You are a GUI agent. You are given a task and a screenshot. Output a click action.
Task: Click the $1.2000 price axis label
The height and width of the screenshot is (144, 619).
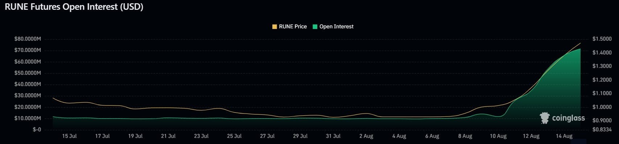click(x=602, y=80)
